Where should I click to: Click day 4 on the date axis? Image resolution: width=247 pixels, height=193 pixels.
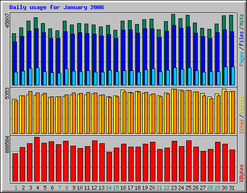pyautogui.click(x=38, y=188)
